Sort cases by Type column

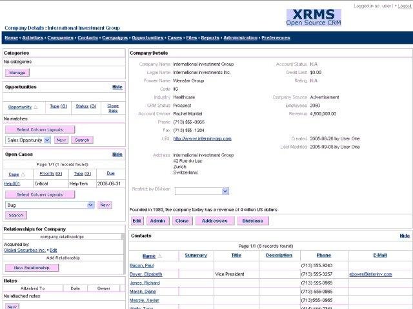click(83, 174)
